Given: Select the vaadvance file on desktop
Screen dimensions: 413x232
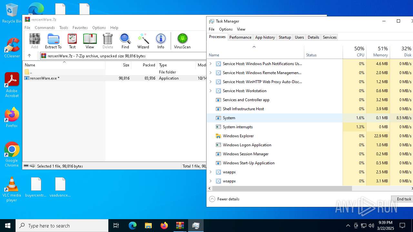Looking at the screenshot, I should [60, 187].
